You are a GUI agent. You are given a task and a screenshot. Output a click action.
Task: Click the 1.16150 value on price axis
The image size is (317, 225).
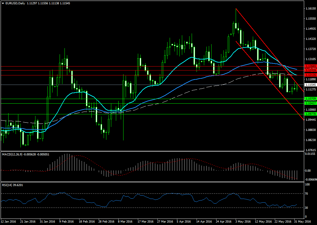[x=310, y=9]
